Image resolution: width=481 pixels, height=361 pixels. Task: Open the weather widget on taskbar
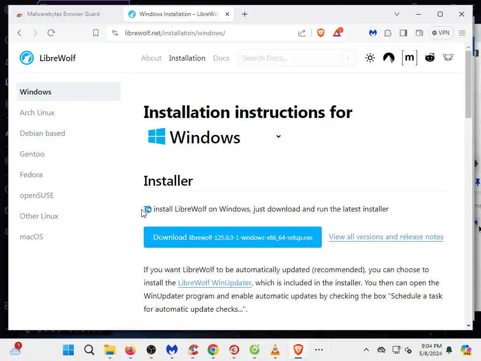pyautogui.click(x=16, y=350)
